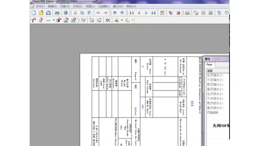
Task: Switch to the Page tab in properties panel
Action: tap(209, 65)
